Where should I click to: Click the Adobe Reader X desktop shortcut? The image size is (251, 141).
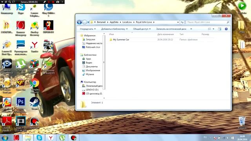(7, 124)
